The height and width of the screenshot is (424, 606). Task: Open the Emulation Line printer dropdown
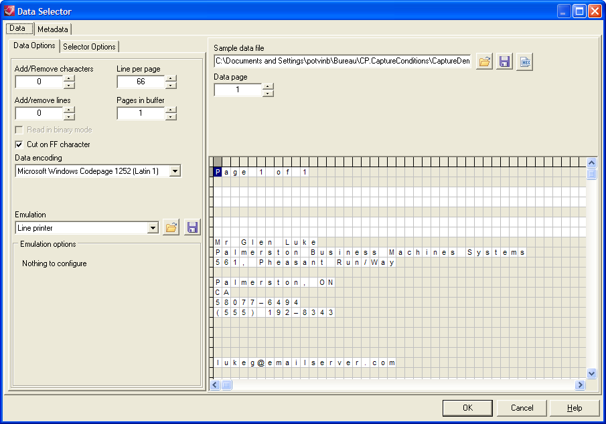click(x=153, y=228)
